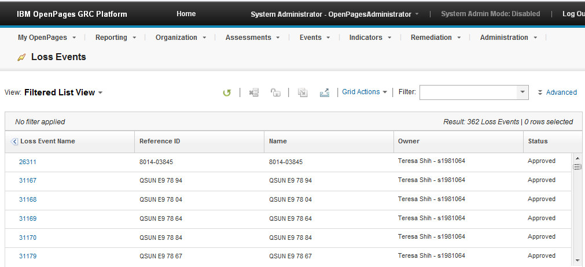
Task: Open loss event 31168
Action: 28,199
